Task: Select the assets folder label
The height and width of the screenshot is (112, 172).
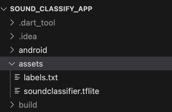Action: (31, 64)
